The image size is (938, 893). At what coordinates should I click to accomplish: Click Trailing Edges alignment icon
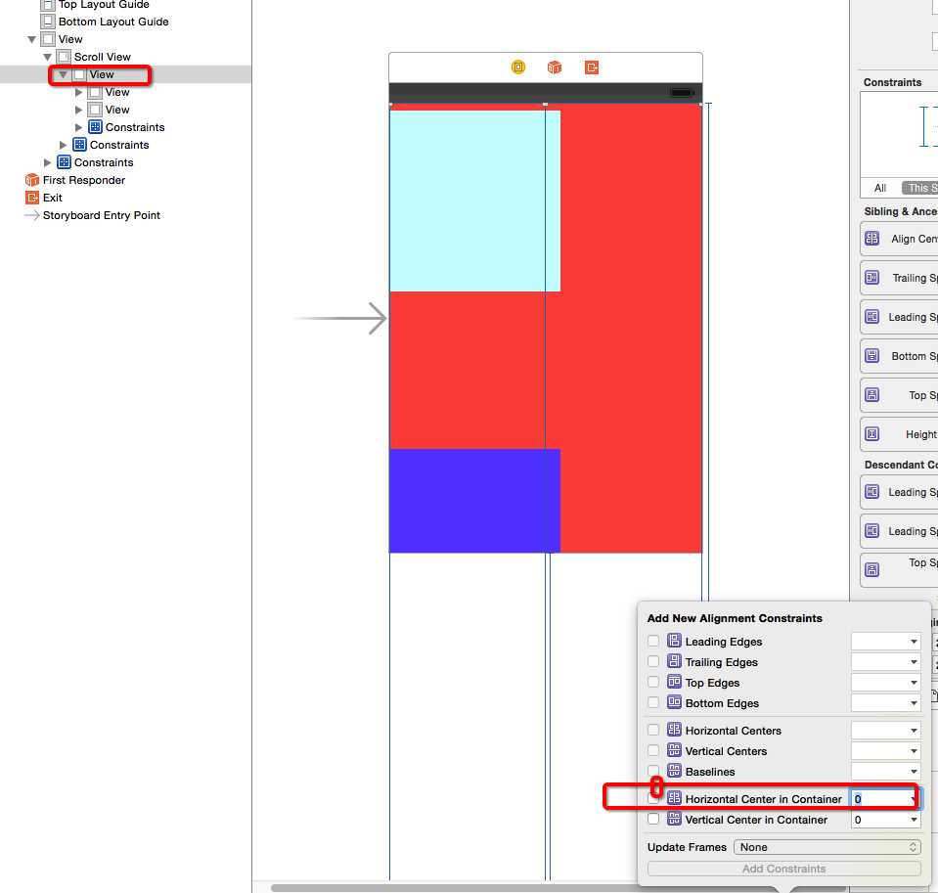coord(674,661)
